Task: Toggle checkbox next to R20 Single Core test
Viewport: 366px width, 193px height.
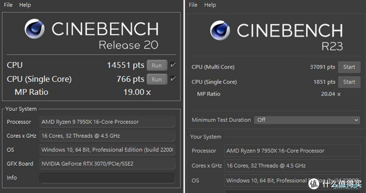Action: pos(173,79)
